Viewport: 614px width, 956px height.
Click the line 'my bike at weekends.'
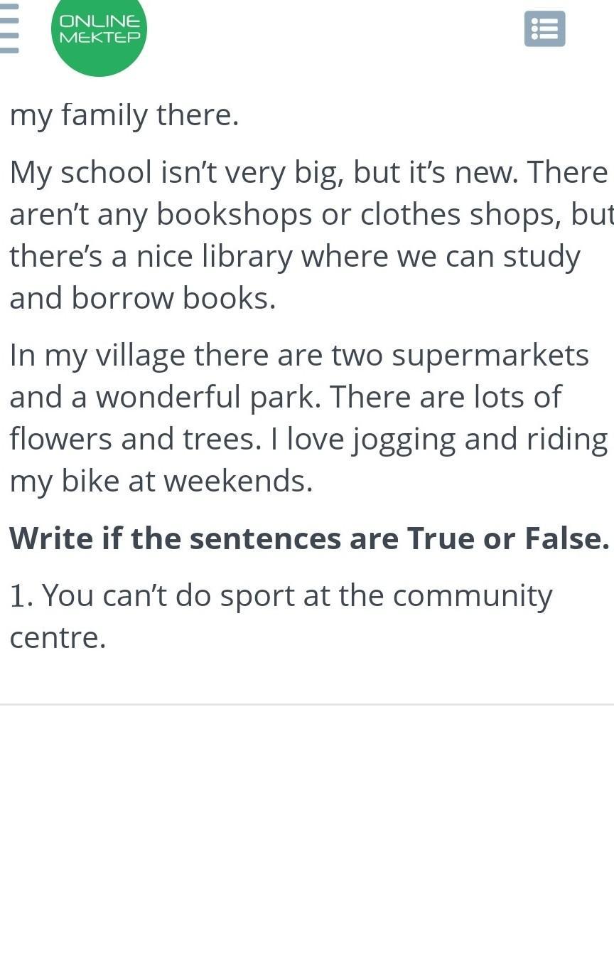click(161, 482)
